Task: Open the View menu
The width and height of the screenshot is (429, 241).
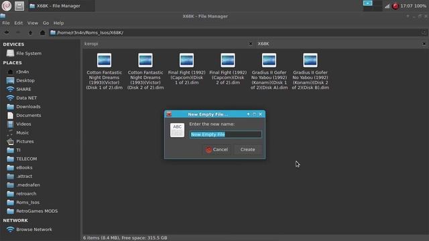Action: coord(33,23)
